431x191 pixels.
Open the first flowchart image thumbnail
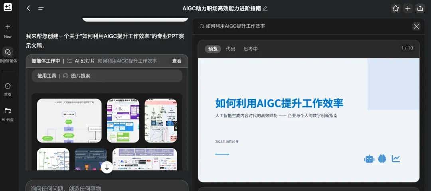[x=69, y=121]
